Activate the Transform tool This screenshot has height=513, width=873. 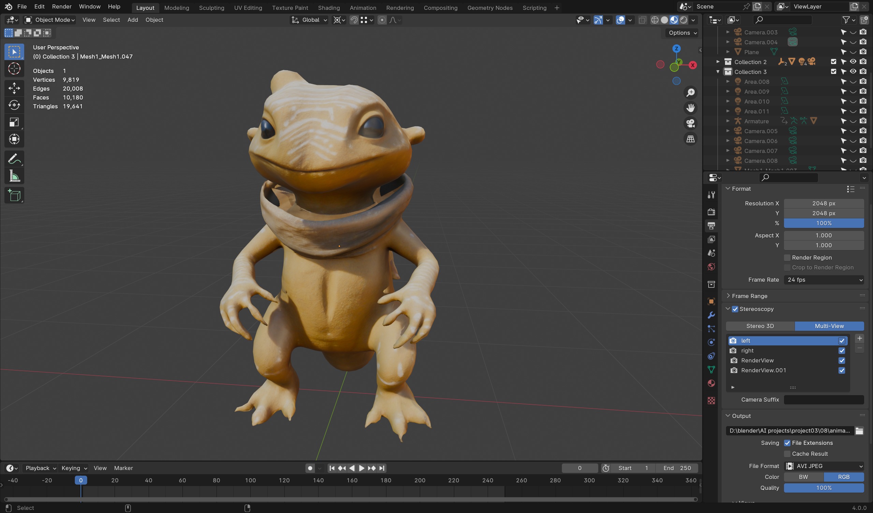14,139
